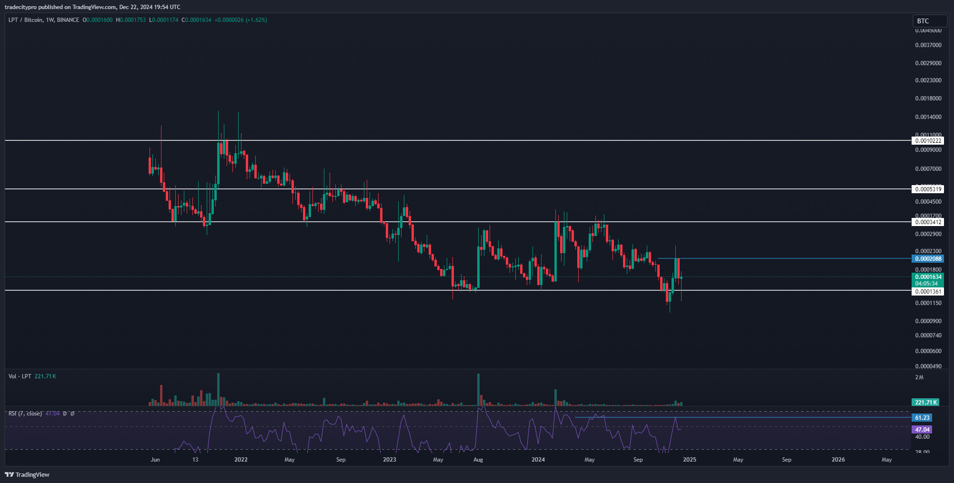Select the low value L0.0001174
The image size is (954, 483).
click(164, 20)
